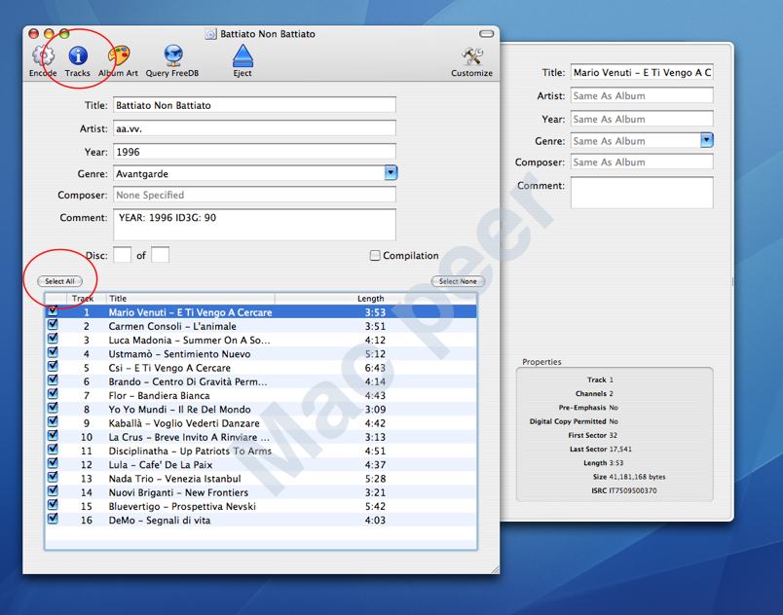This screenshot has height=615, width=783.
Task: Click the window resize grip corner
Action: [x=495, y=569]
